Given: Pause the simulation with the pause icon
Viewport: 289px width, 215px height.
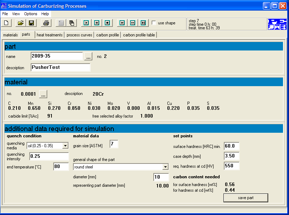Looking at the screenshot, I should coord(97,23).
